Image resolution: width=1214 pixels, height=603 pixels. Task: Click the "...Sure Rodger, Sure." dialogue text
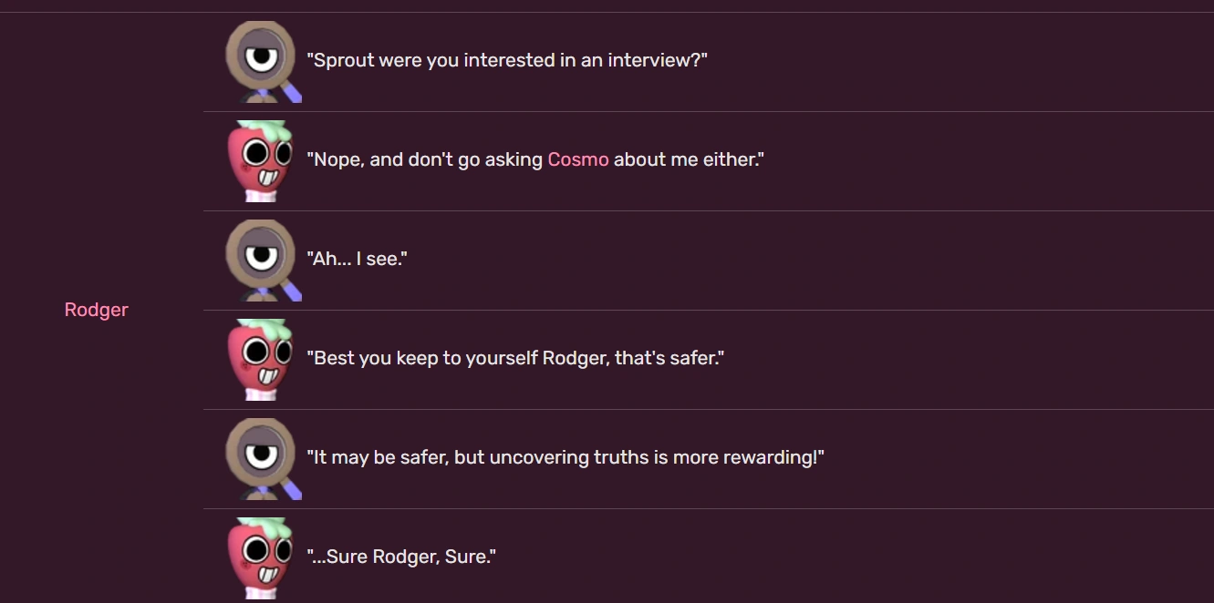pos(401,557)
